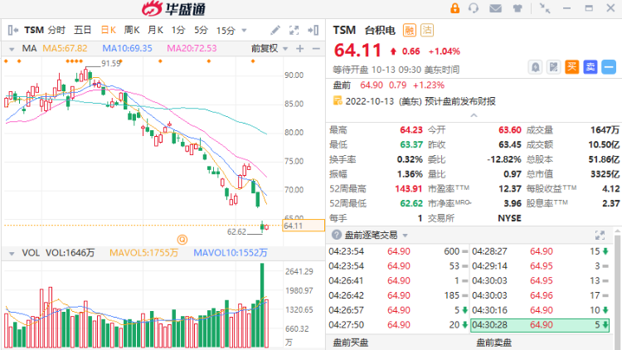Screen dimensions: 622x350
Task: Select the 日K daily candlestick tab
Action: click(109, 30)
